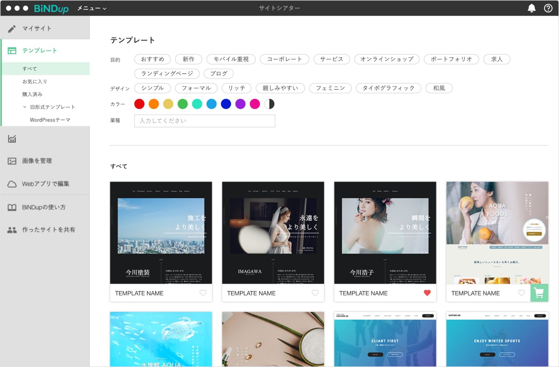The height and width of the screenshot is (367, 559).
Task: Unfavorite the third template's red heart
Action: pyautogui.click(x=427, y=293)
